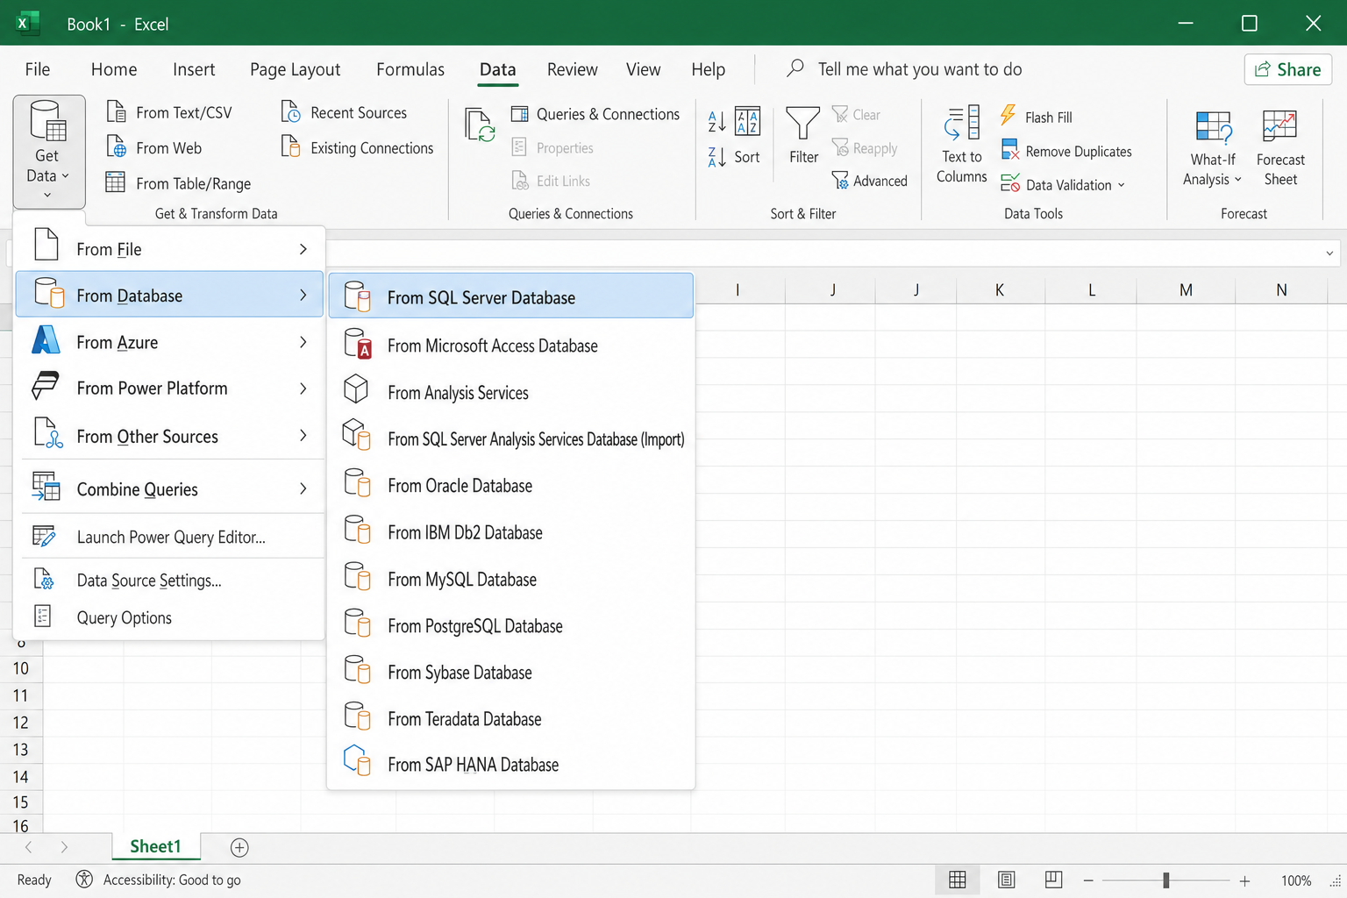Image resolution: width=1347 pixels, height=898 pixels.
Task: Expand the From Power Platform submenu
Action: [x=170, y=388]
